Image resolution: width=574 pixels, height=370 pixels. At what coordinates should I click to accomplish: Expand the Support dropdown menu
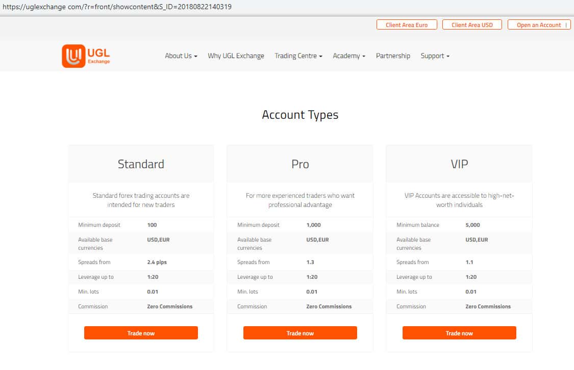(x=435, y=56)
